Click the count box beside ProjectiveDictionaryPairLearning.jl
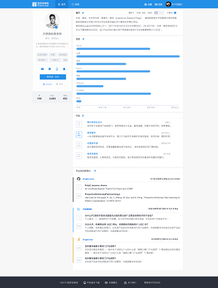 point(79,196)
